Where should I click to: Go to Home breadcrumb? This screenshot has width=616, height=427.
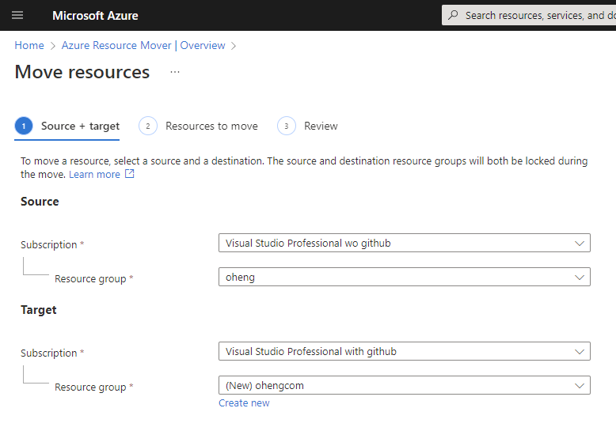tap(29, 46)
